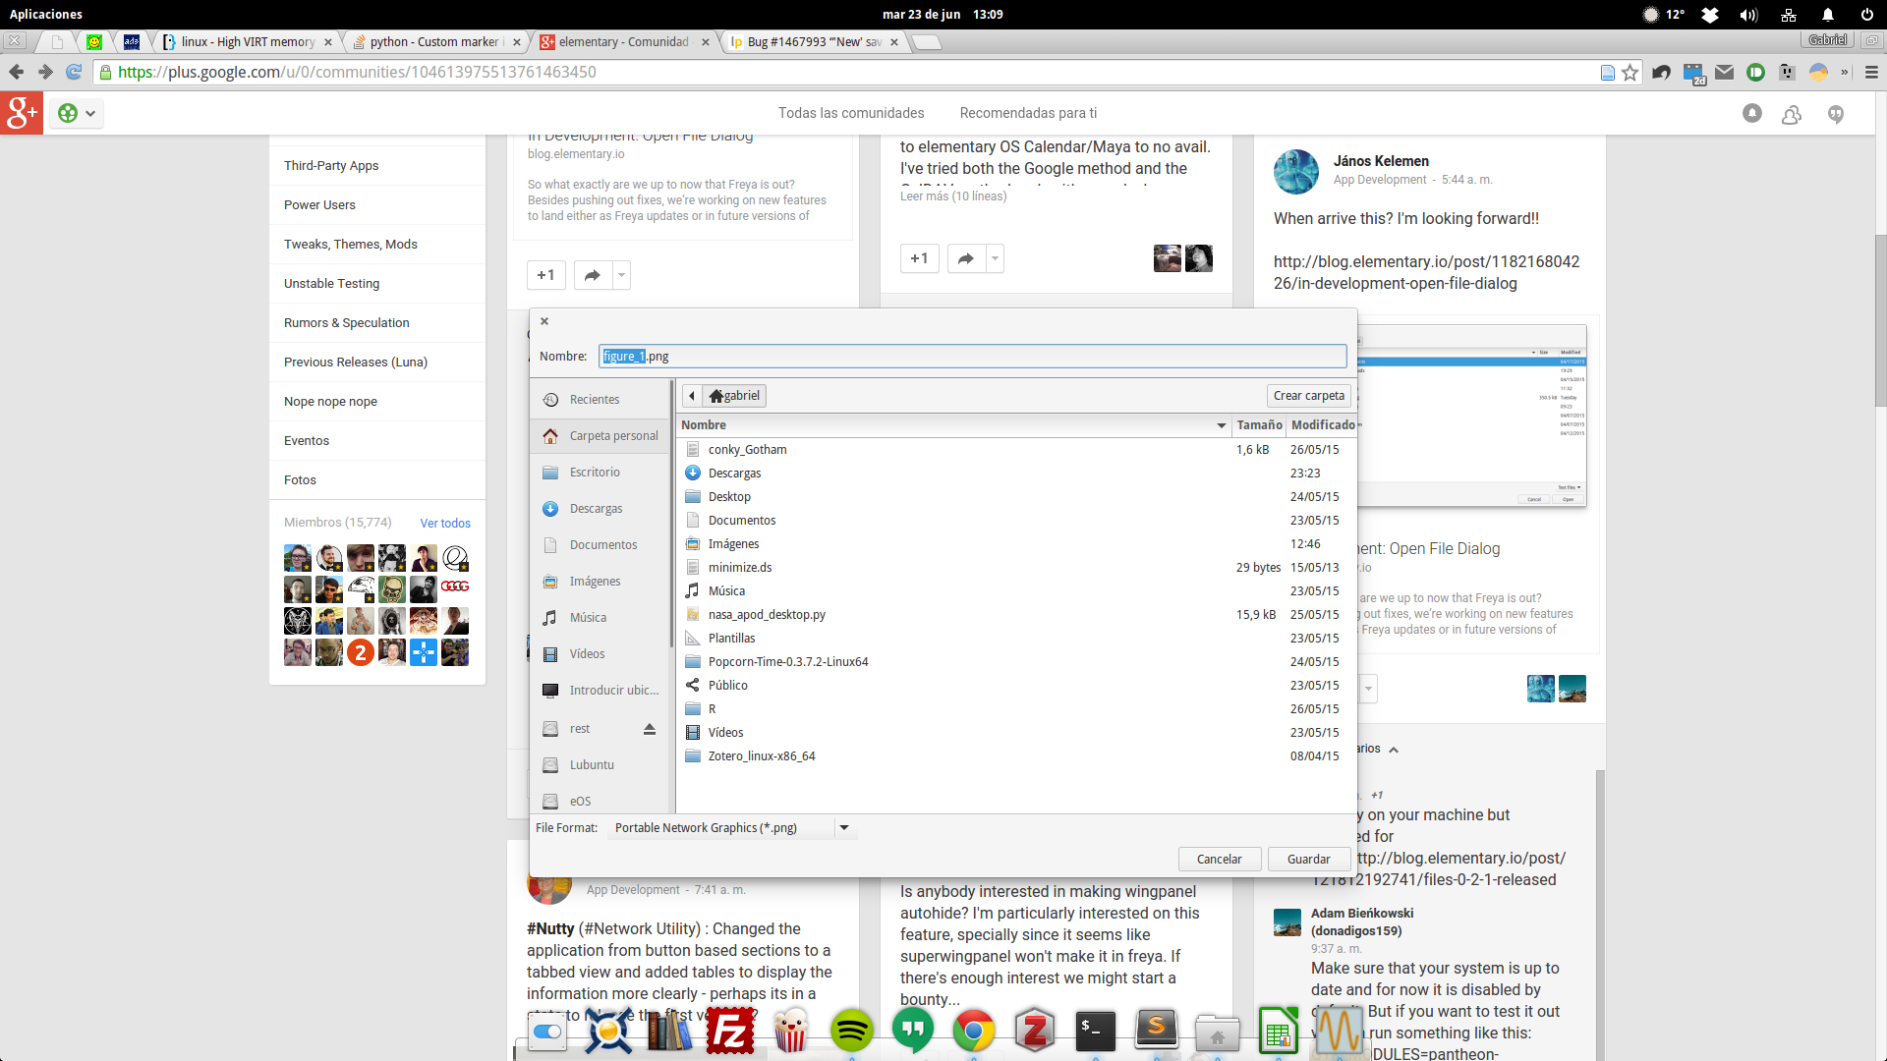Close the save dialog with the X
The width and height of the screenshot is (1887, 1061).
click(544, 321)
